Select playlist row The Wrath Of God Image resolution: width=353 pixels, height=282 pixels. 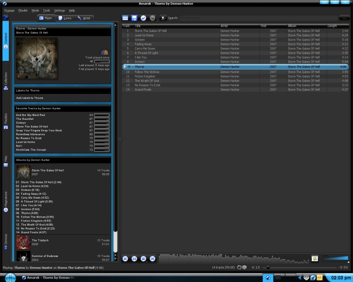235,81
